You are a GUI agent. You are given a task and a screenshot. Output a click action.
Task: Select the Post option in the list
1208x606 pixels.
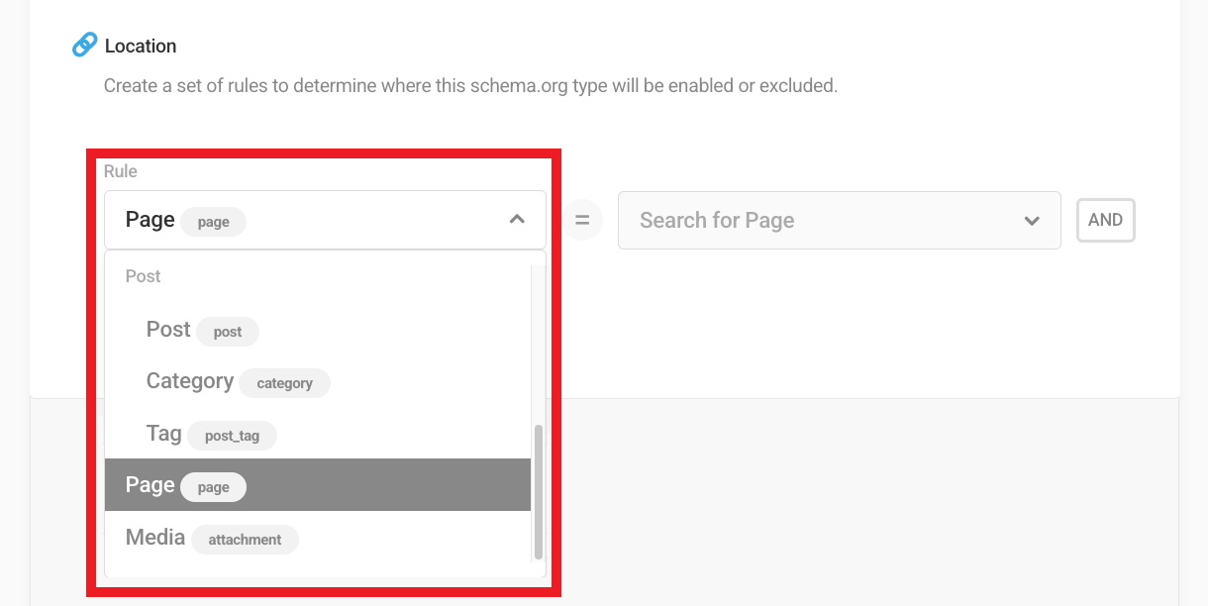(168, 330)
